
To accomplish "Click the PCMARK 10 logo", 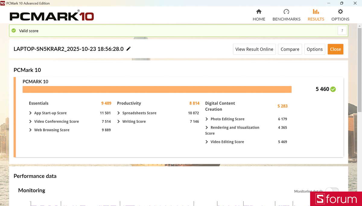I will 52,15.
